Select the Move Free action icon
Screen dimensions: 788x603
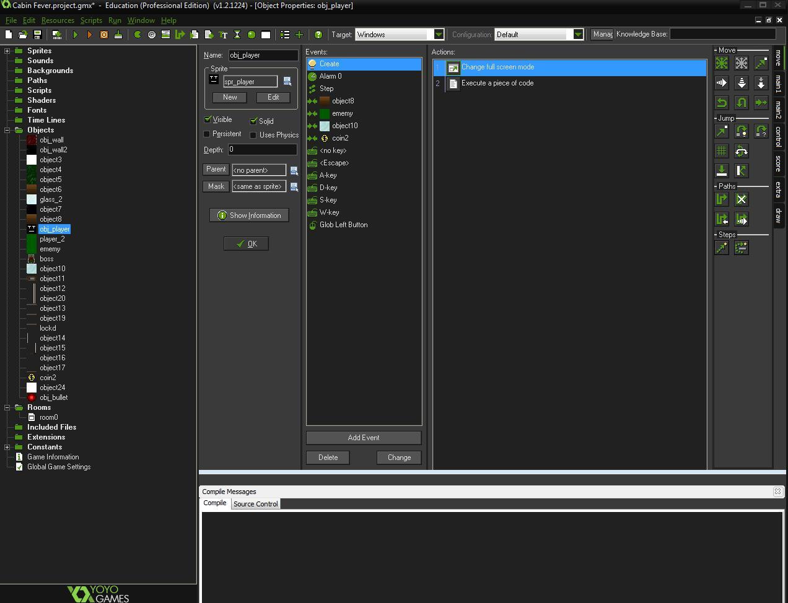coord(742,63)
